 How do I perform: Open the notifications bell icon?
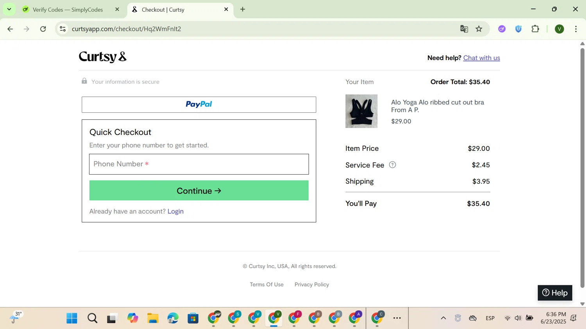574,318
